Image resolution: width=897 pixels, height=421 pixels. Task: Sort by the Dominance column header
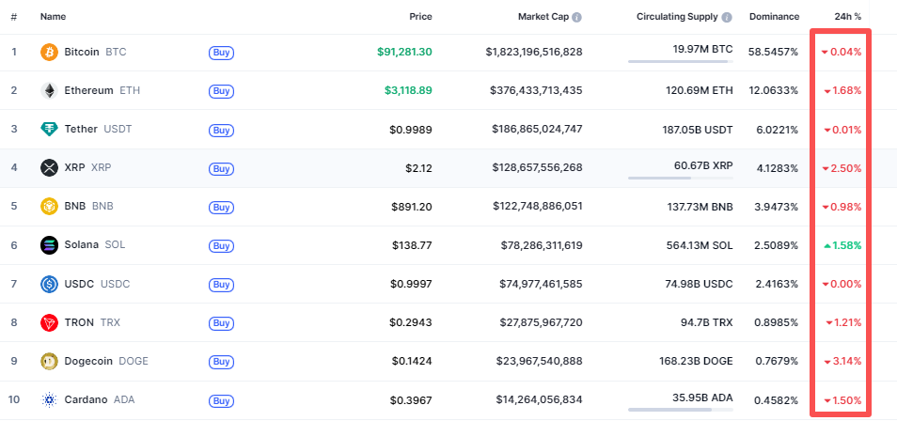pyautogui.click(x=774, y=17)
